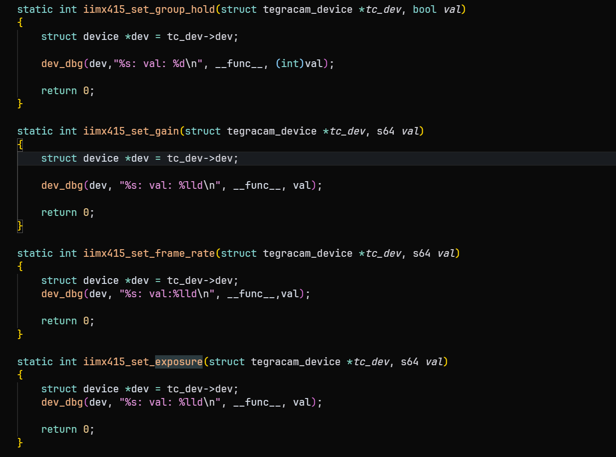This screenshot has height=457, width=616.
Task: Click opening brace of iimx415_set_group_hold
Action: pyautogui.click(x=20, y=23)
